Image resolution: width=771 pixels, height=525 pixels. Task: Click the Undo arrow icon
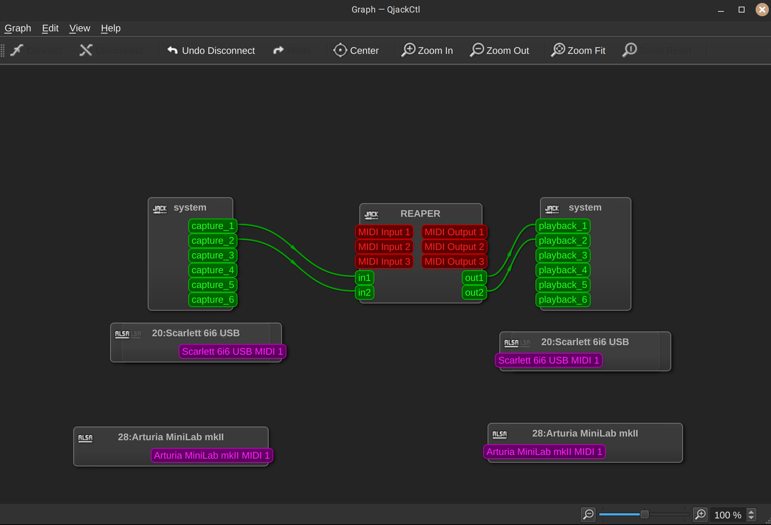tap(173, 50)
